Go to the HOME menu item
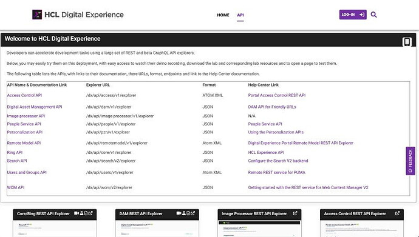Screen dimensions: 419x237 [x=223, y=15]
